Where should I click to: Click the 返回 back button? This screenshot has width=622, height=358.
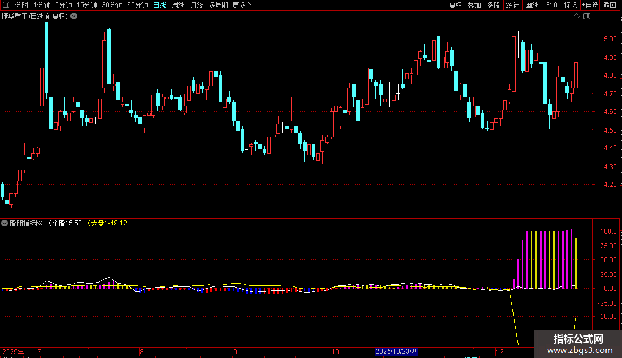(610, 5)
